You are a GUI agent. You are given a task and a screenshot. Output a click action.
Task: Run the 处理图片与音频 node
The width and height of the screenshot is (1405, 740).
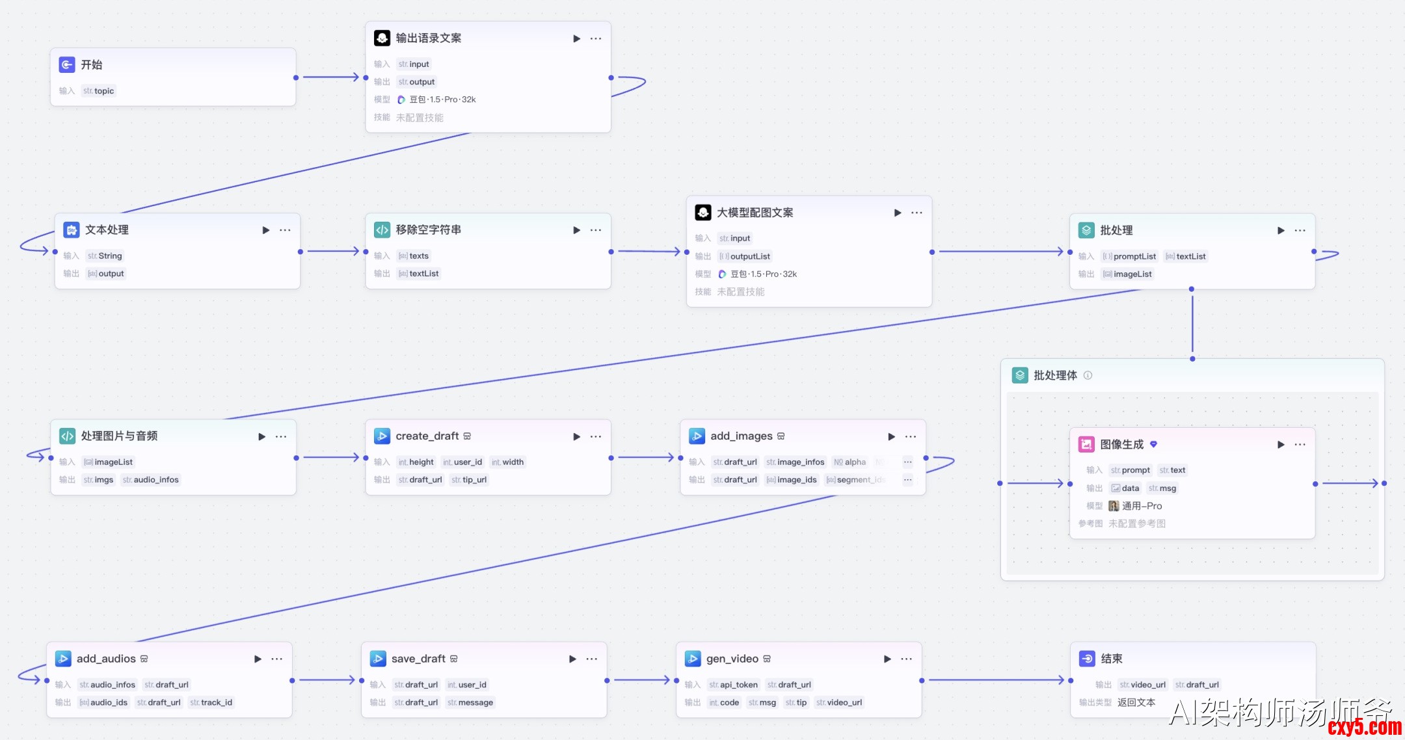point(261,436)
